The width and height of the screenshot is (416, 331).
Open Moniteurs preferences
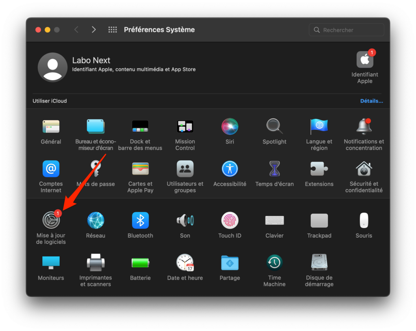[x=51, y=263]
